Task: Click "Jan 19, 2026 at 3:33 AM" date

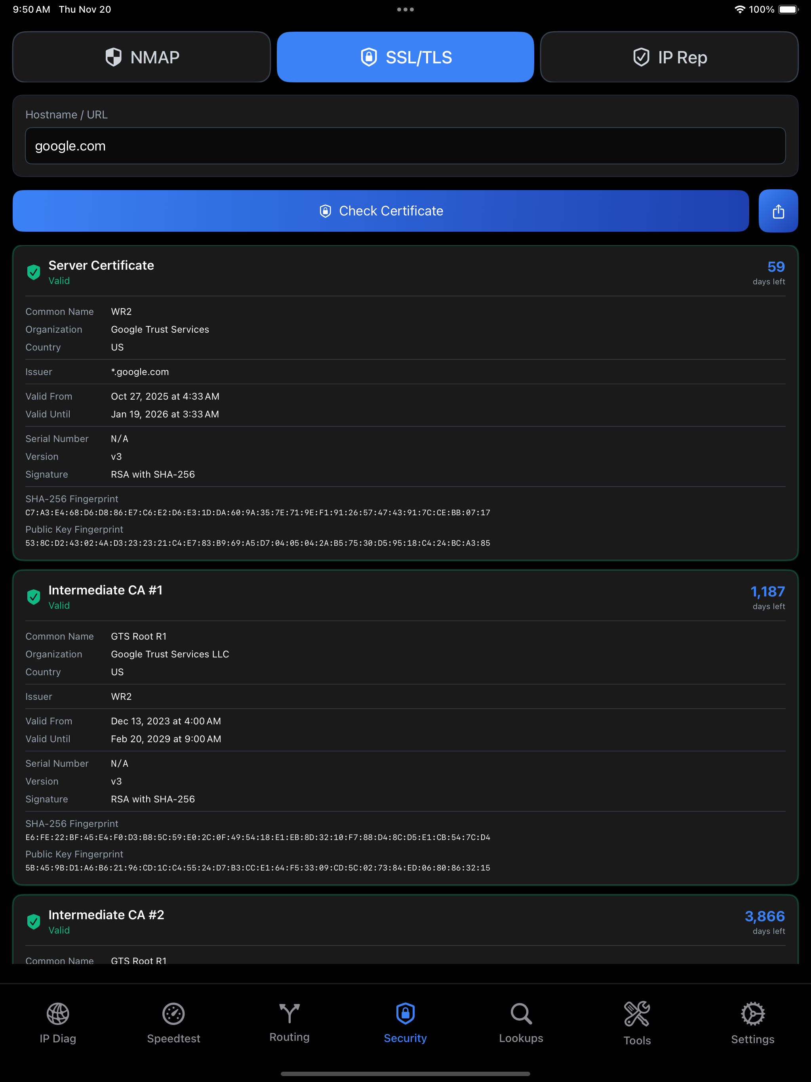Action: 165,414
